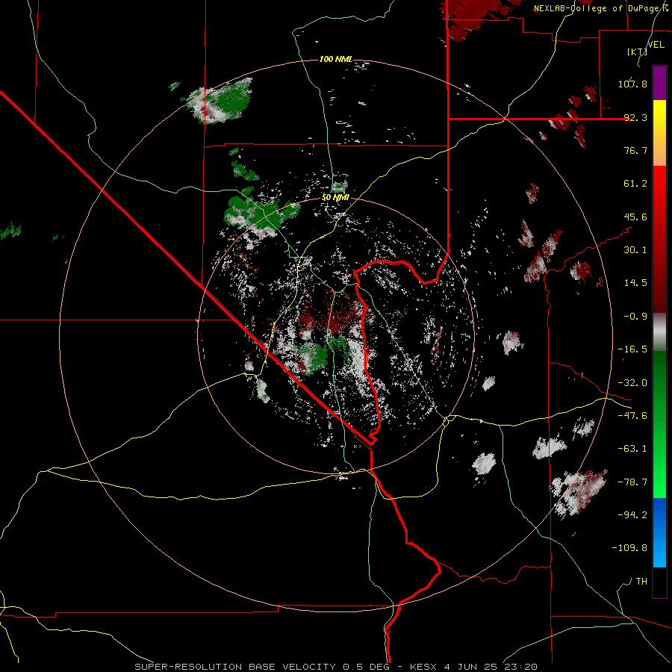The image size is (672, 672).
Task: Select the 107.8 value on velocity scale
Action: 632,84
